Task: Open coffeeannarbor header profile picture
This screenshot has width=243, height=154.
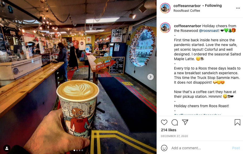Action: (165, 8)
